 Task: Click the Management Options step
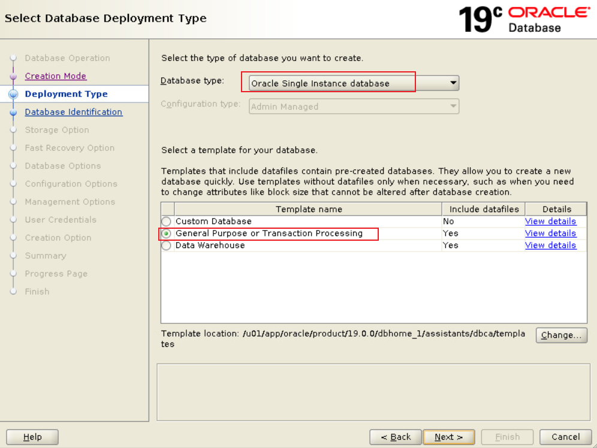pyautogui.click(x=70, y=202)
